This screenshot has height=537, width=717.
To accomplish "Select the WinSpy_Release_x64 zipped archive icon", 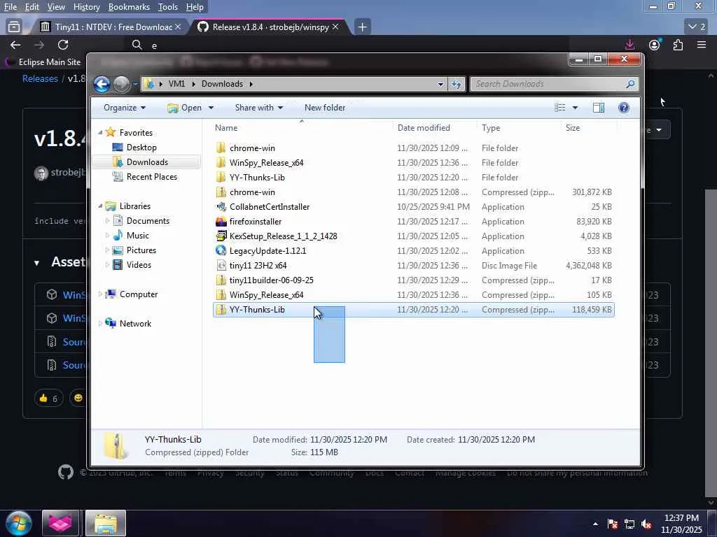I will (221, 294).
